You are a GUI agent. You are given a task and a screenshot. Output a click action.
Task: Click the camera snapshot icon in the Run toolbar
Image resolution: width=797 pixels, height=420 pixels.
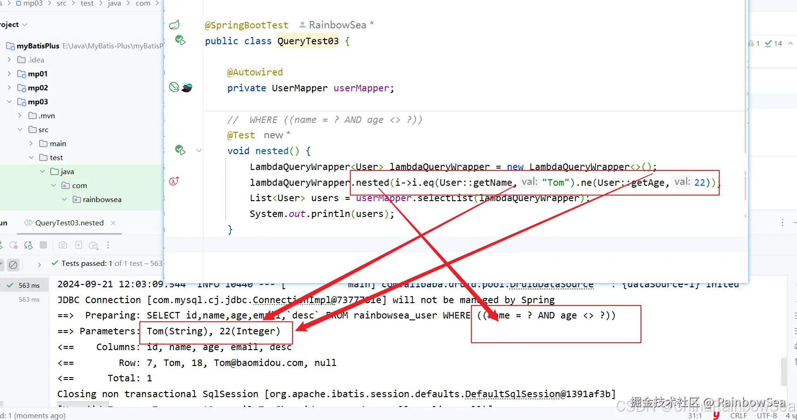tap(63, 245)
